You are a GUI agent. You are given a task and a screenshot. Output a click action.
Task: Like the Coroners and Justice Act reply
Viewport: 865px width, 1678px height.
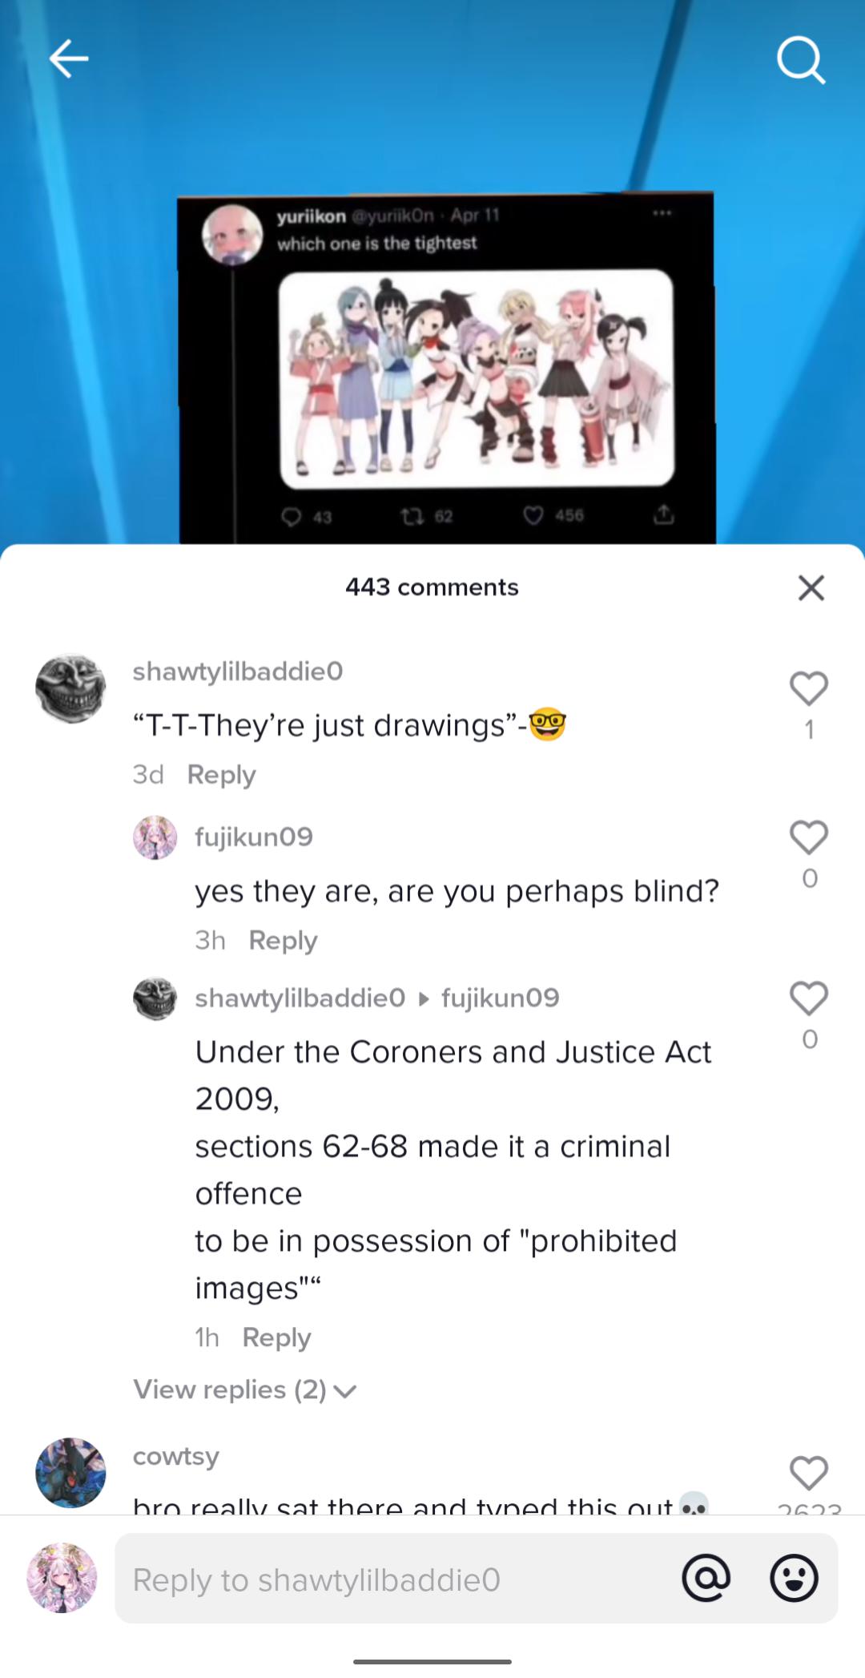(x=809, y=998)
